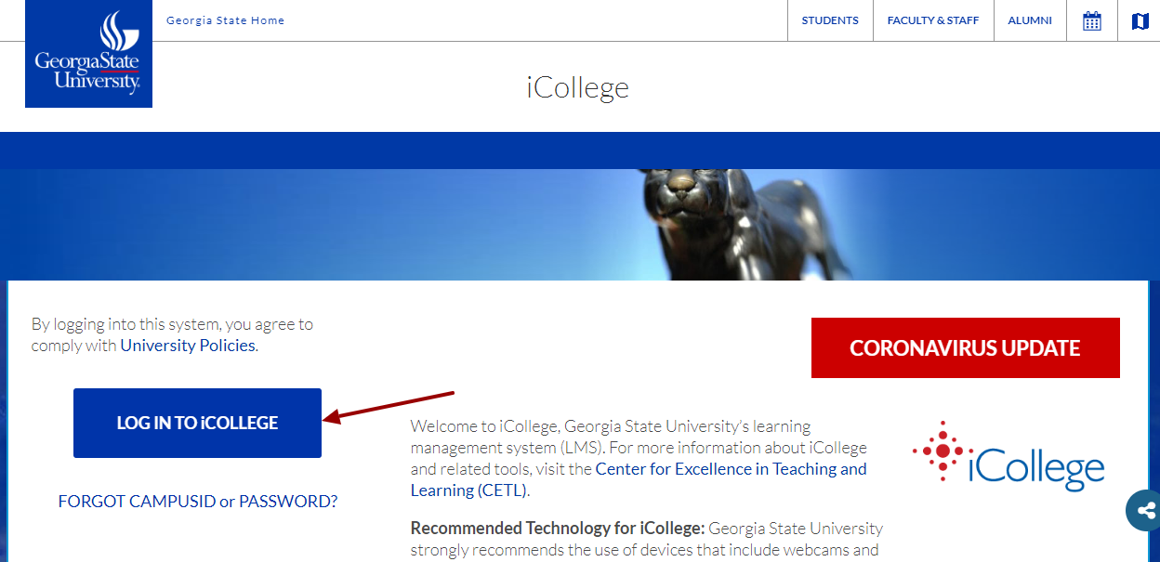Click the Georgia State Home link

(225, 20)
